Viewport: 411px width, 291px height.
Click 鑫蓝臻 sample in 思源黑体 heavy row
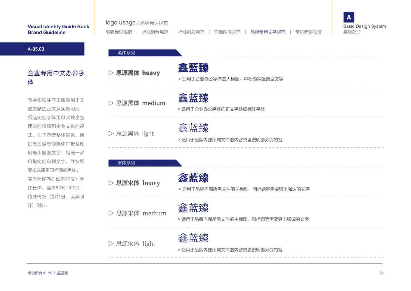click(193, 68)
